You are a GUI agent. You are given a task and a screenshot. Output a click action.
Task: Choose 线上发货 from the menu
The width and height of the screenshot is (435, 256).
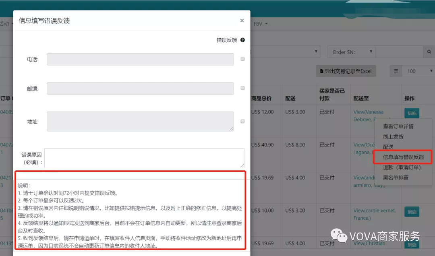[x=393, y=136]
